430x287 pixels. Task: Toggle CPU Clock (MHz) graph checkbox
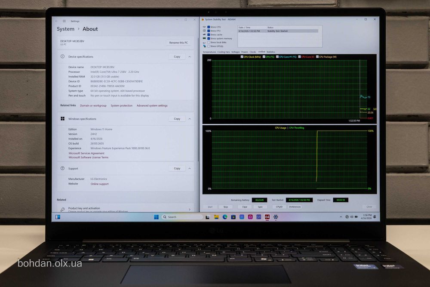point(242,57)
